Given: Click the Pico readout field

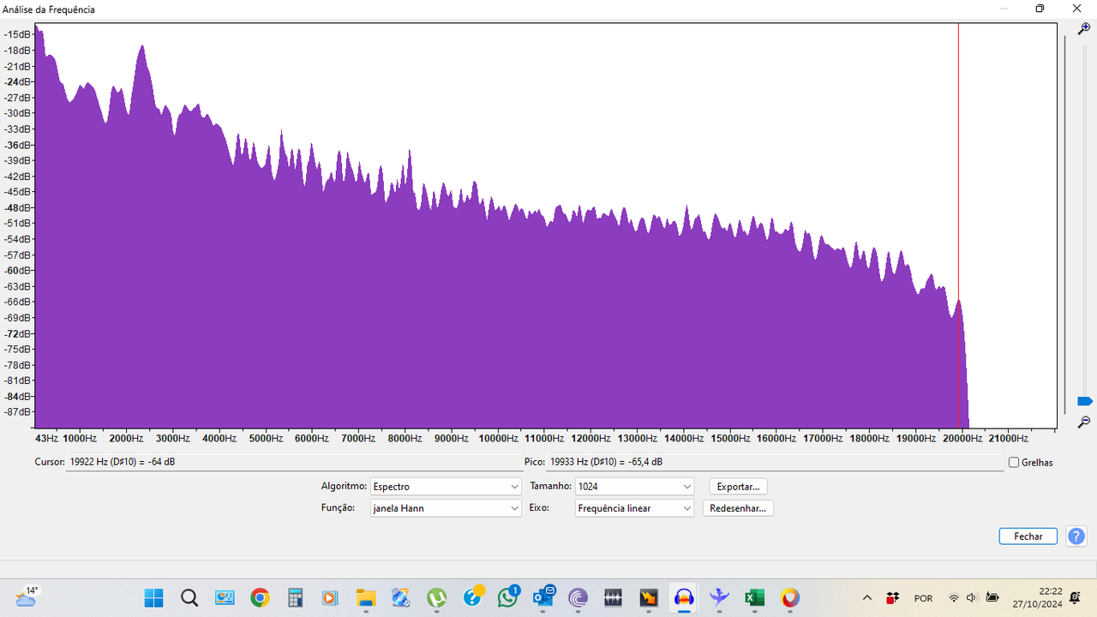Looking at the screenshot, I should pos(775,462).
